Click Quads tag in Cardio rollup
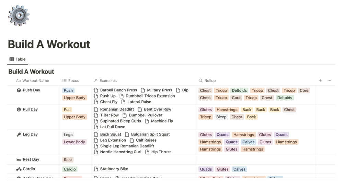The width and height of the screenshot is (345, 182). [206, 169]
